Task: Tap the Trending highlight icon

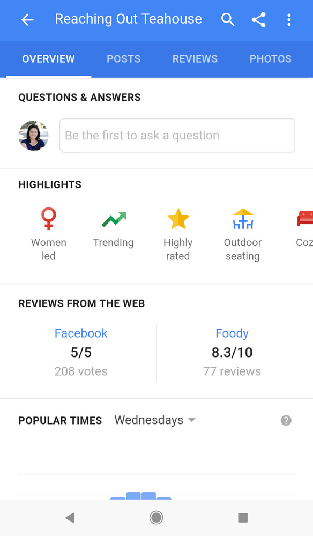Action: 113,219
